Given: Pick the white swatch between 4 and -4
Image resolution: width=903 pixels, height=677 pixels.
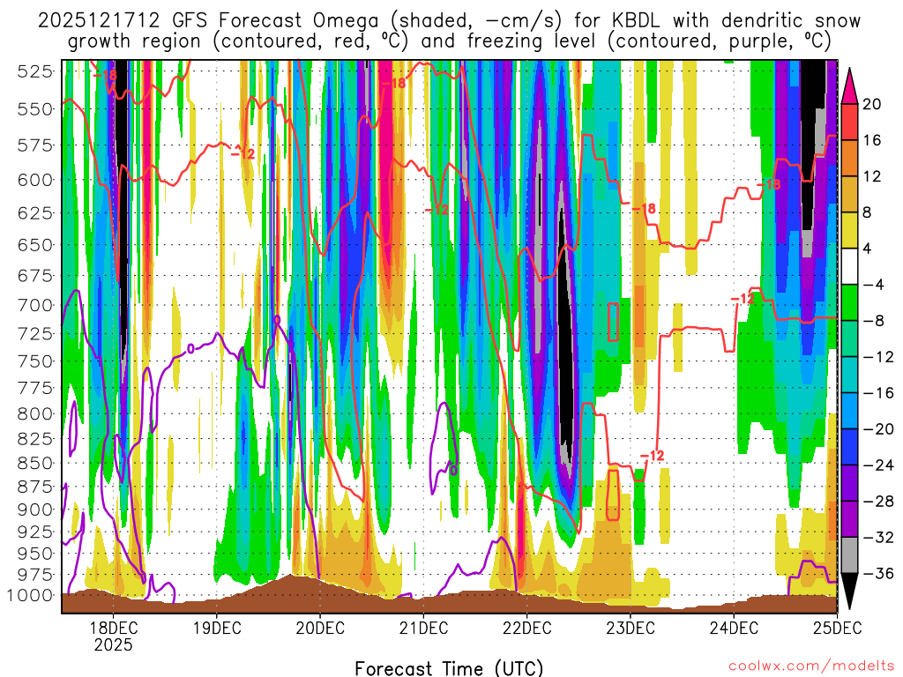Looking at the screenshot, I should tap(849, 266).
